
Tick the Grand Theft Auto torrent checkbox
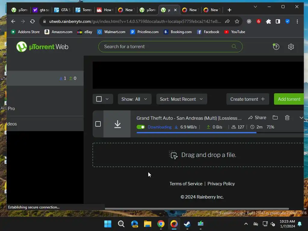coord(98,124)
